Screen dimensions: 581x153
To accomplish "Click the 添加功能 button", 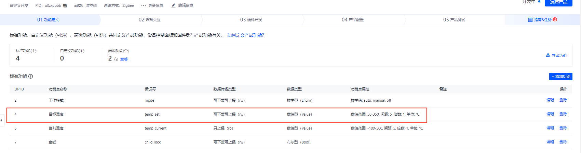I will [x=561, y=76].
